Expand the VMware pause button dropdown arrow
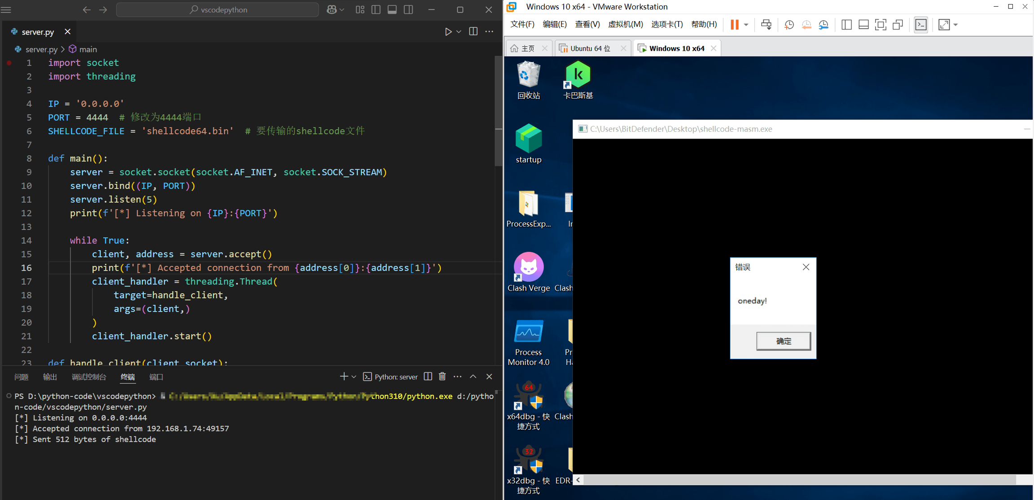The height and width of the screenshot is (500, 1034). 746,25
